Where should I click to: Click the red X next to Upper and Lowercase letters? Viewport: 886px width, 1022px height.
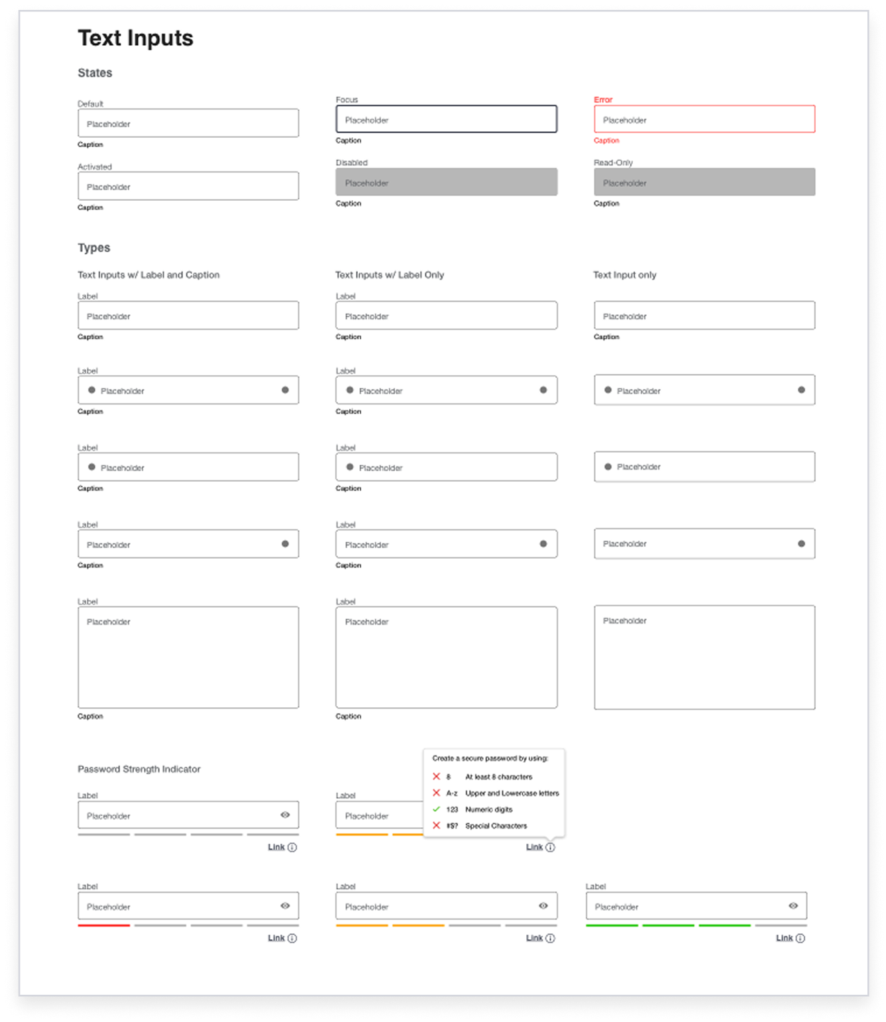click(x=436, y=793)
